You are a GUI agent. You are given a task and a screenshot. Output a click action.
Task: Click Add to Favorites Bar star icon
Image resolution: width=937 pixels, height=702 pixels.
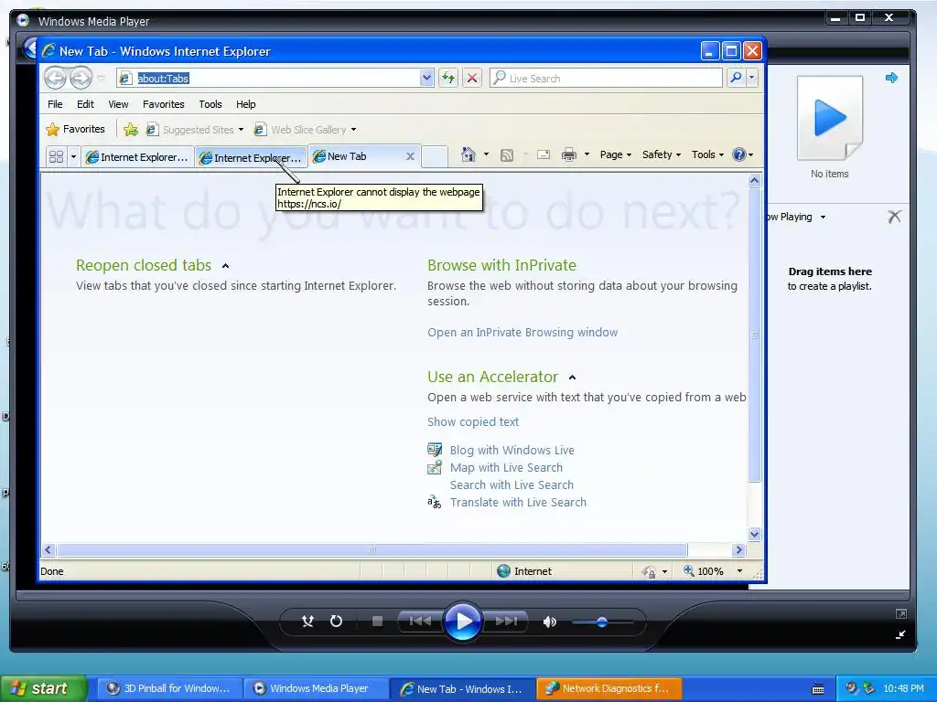coord(131,130)
